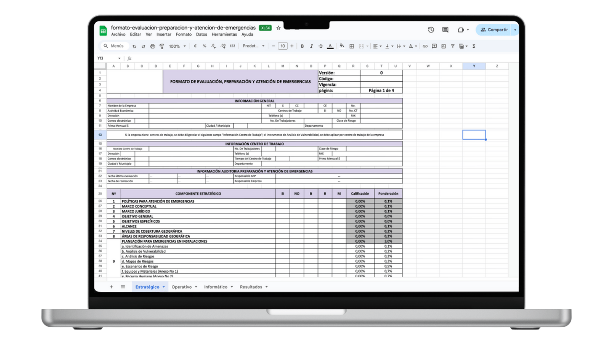Toggle italic formatting

click(311, 46)
